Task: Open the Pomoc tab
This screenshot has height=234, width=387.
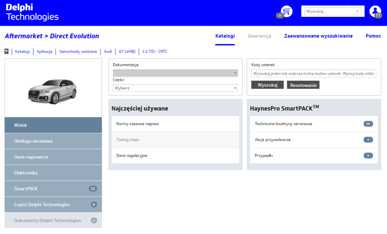Action: [x=373, y=36]
